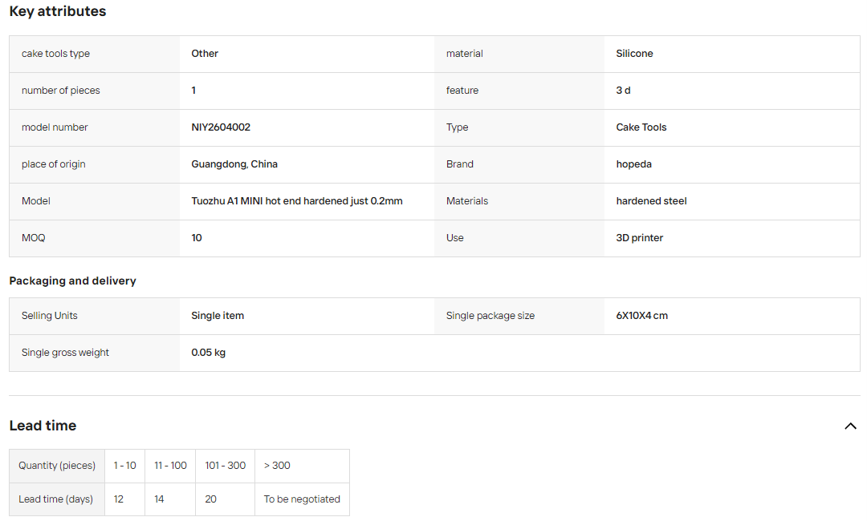Collapse the Lead time section chevron
The height and width of the screenshot is (521, 867).
pyautogui.click(x=850, y=426)
